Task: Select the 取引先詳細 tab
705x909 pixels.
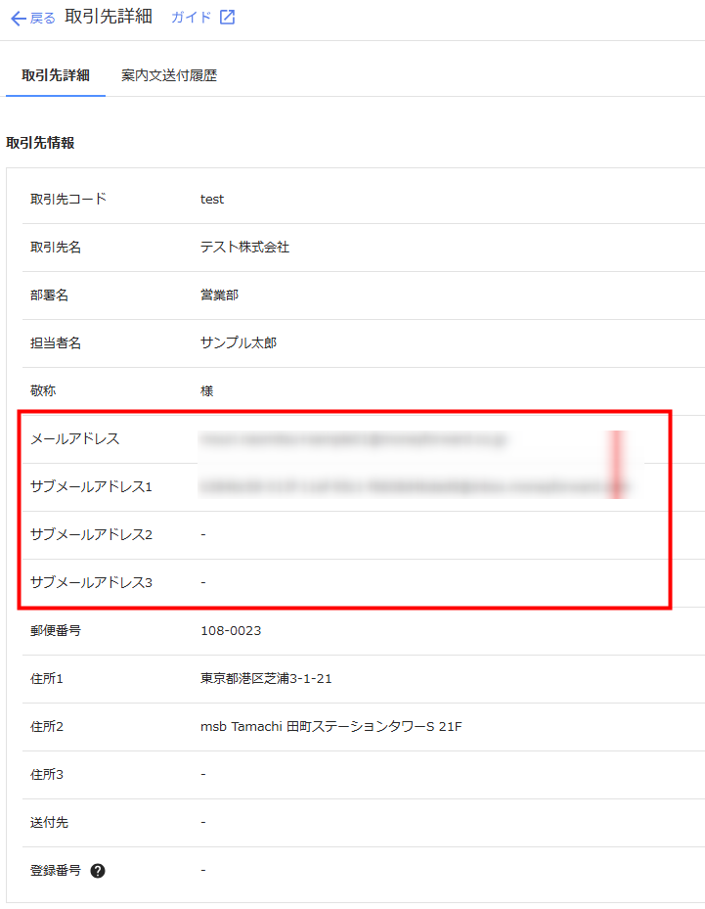Action: coord(56,75)
